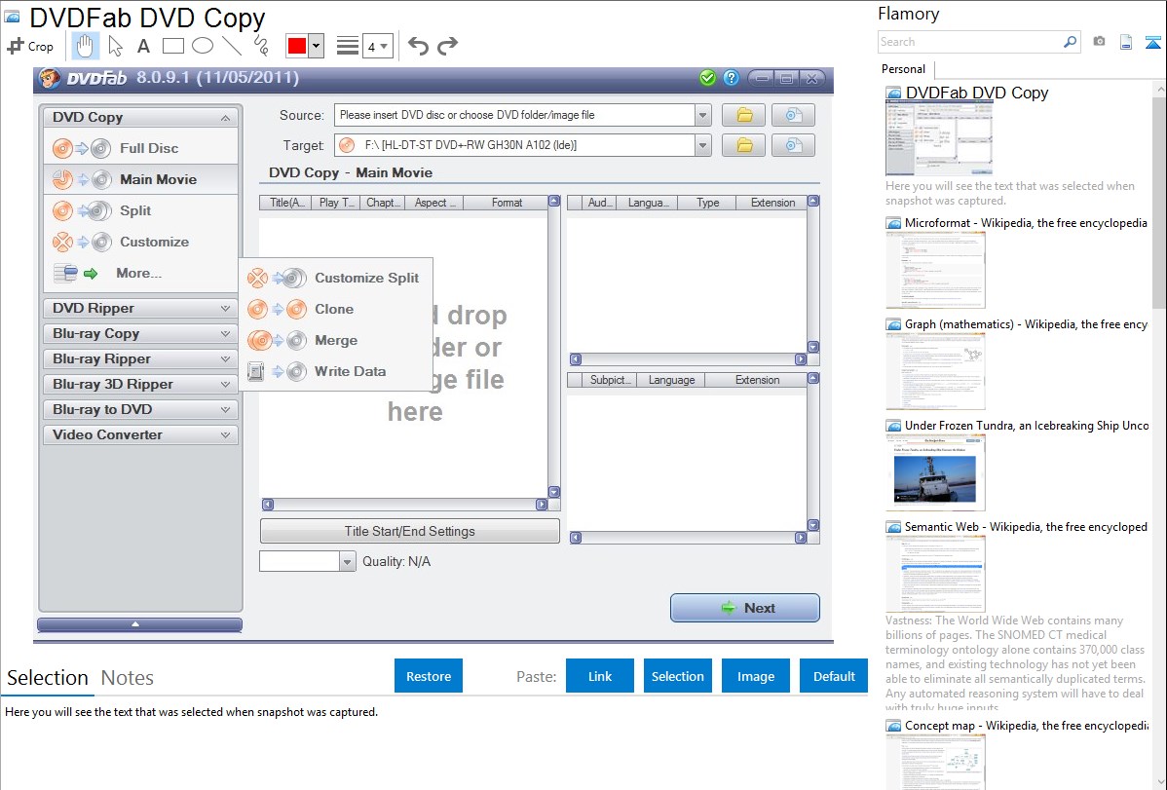Click the blue Selection paste button
The image size is (1167, 790).
677,676
